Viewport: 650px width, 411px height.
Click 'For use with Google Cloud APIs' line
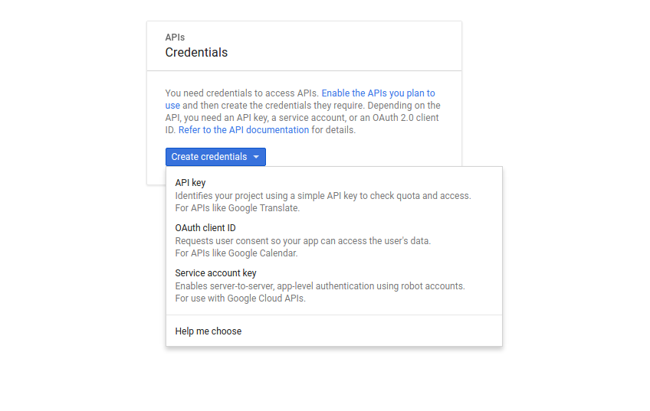(x=241, y=298)
